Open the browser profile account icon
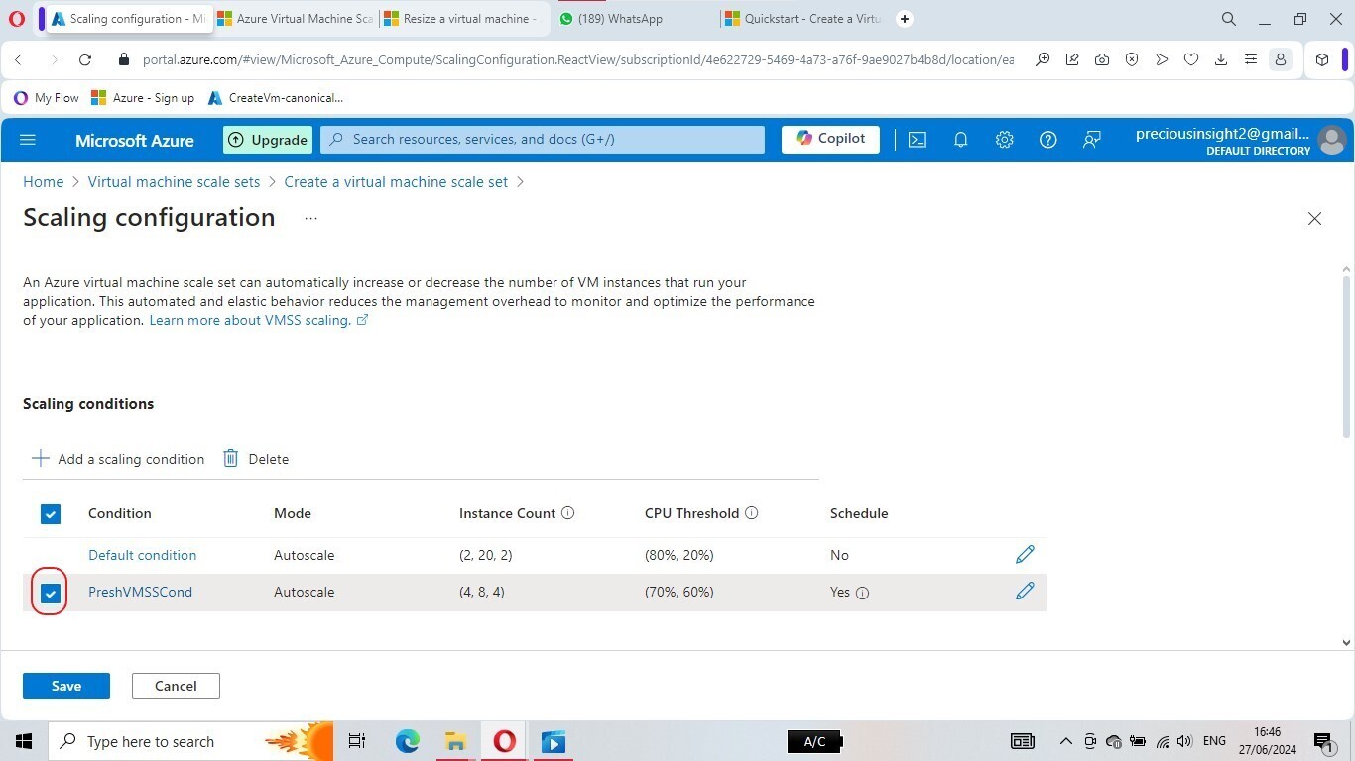Screen dimensions: 1355x761 point(1281,59)
